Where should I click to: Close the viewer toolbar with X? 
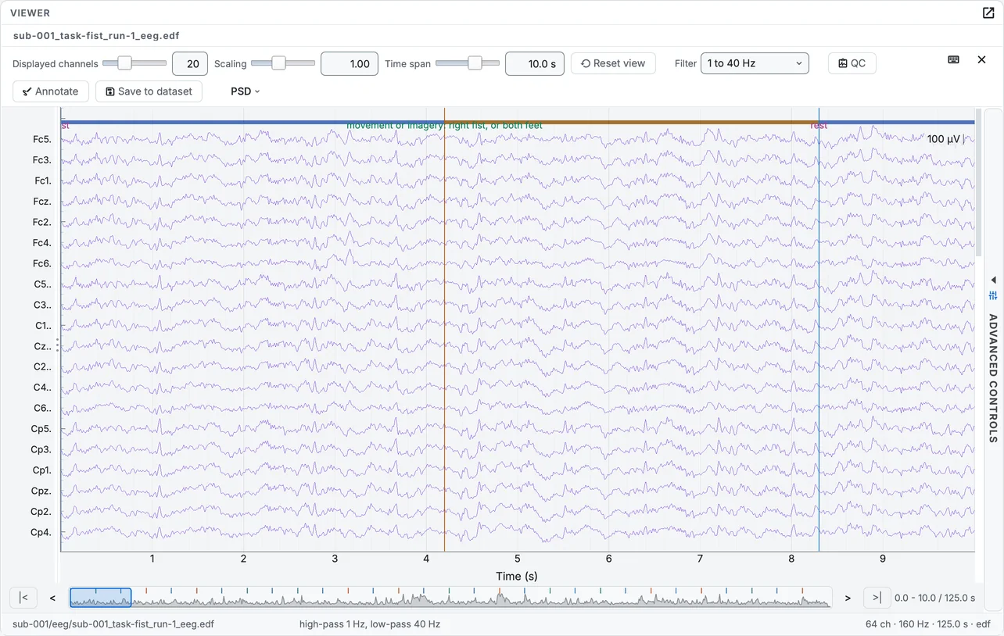(x=981, y=59)
